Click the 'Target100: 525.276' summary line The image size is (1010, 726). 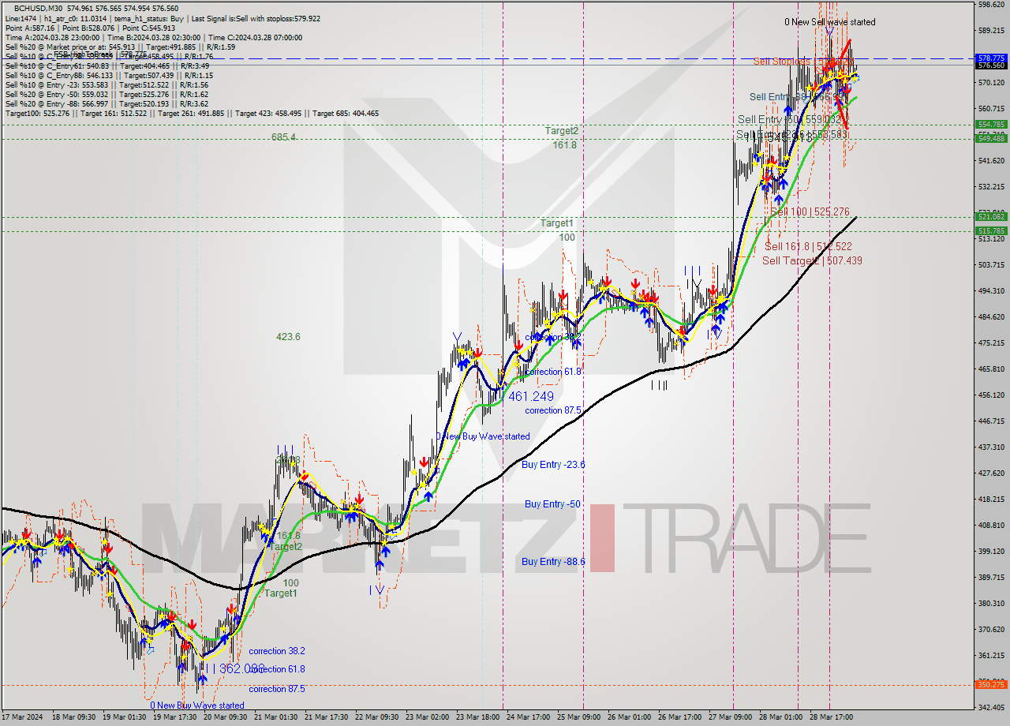pyautogui.click(x=192, y=113)
